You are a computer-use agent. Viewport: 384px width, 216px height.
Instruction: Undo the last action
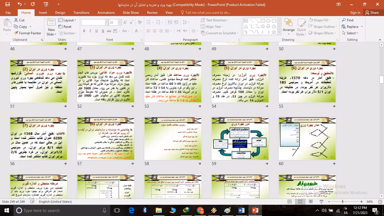19,4
